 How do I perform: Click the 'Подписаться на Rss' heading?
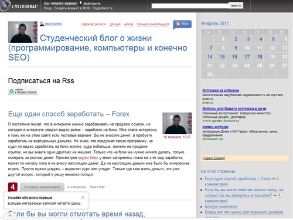click(x=41, y=80)
